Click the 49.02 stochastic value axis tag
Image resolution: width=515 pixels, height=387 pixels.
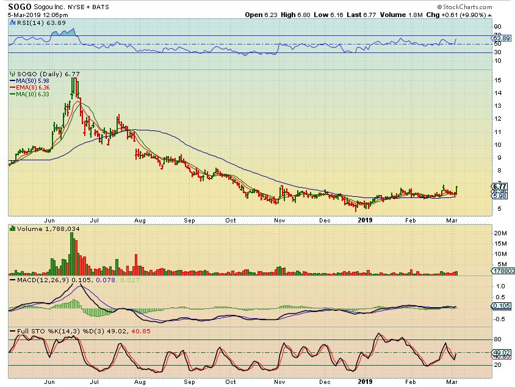[x=499, y=352]
